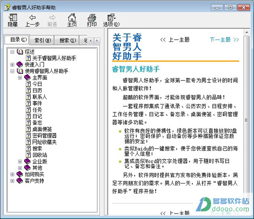Screen dimensions: 254x219
Task: Select 关于睿智男人好助手 in the tree
Action: tap(54, 58)
